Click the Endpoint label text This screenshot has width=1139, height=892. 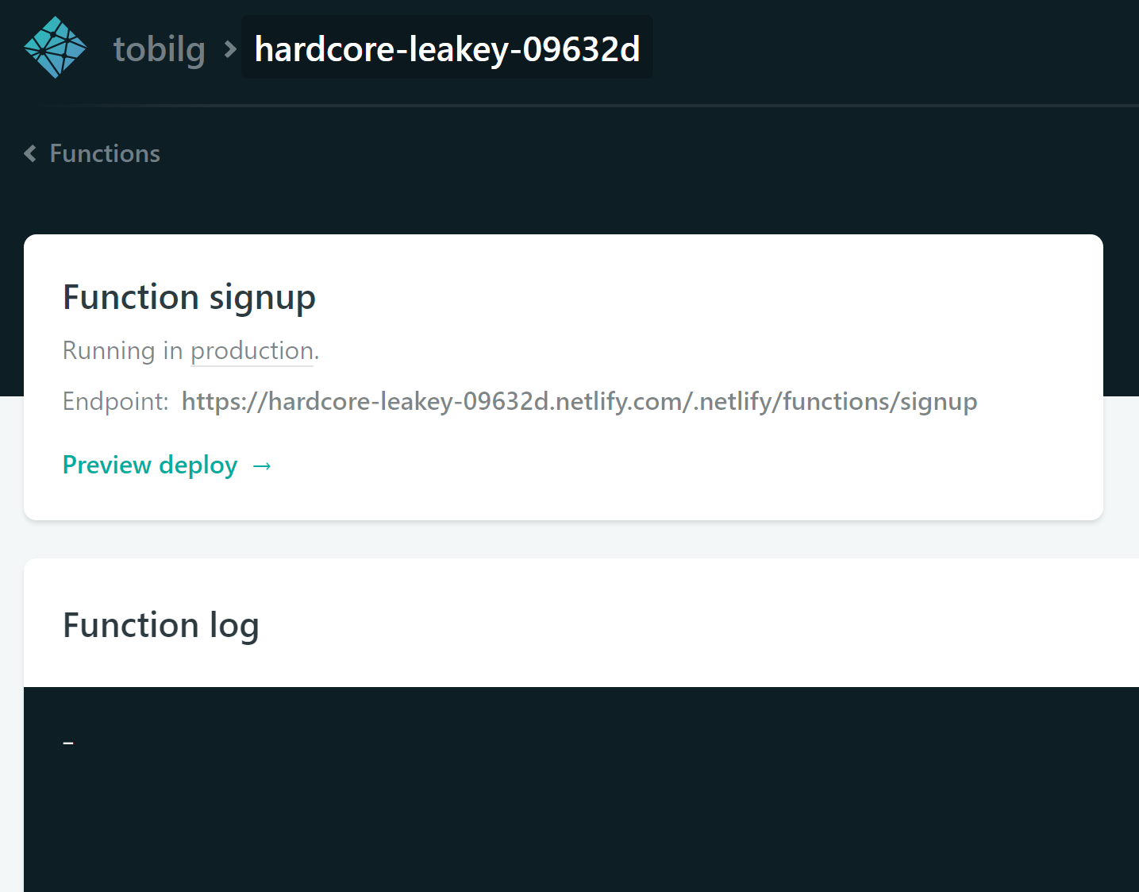[116, 402]
